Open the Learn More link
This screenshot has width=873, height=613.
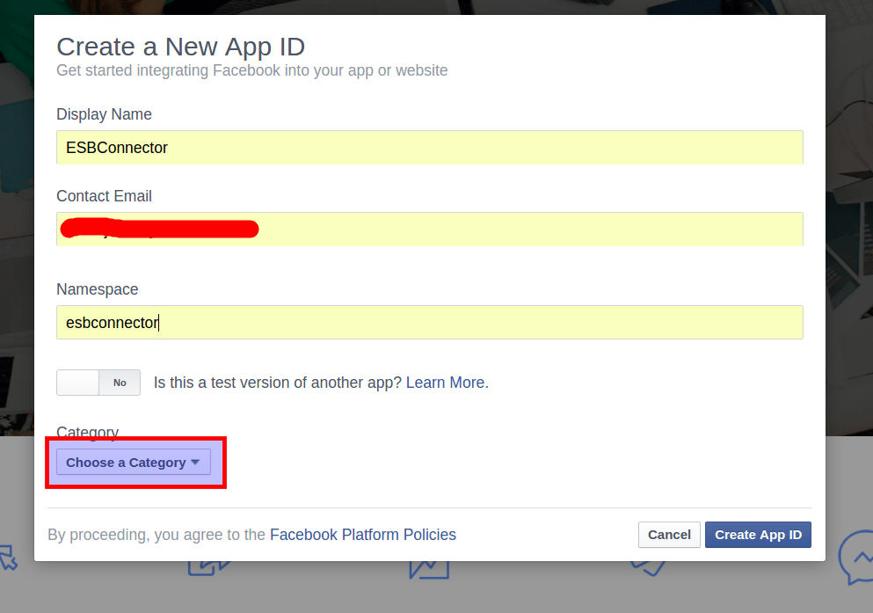[445, 383]
